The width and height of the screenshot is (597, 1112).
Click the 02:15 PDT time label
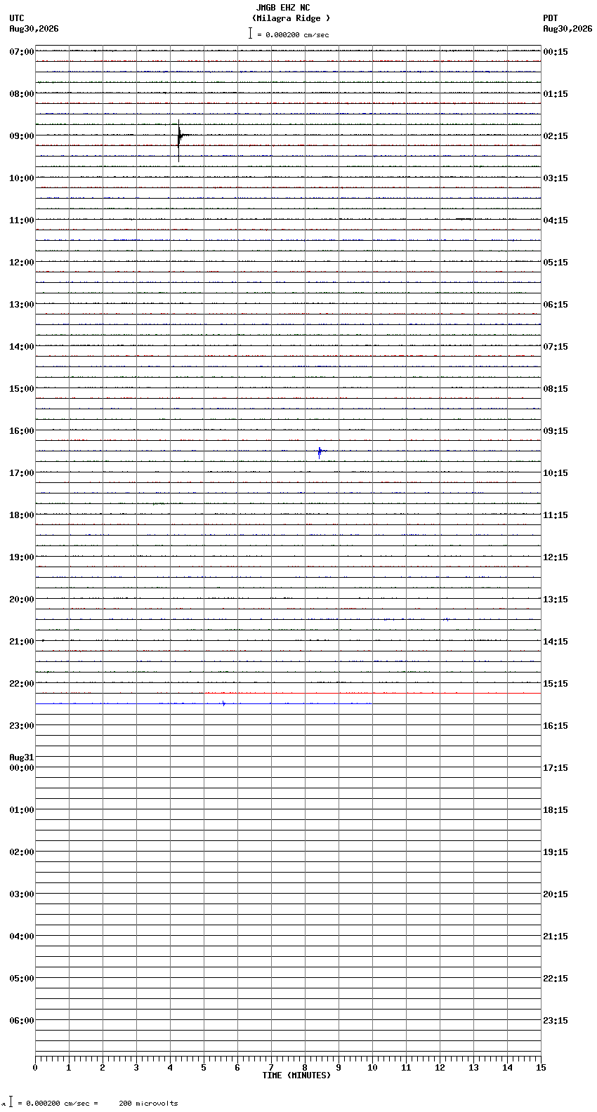click(556, 136)
